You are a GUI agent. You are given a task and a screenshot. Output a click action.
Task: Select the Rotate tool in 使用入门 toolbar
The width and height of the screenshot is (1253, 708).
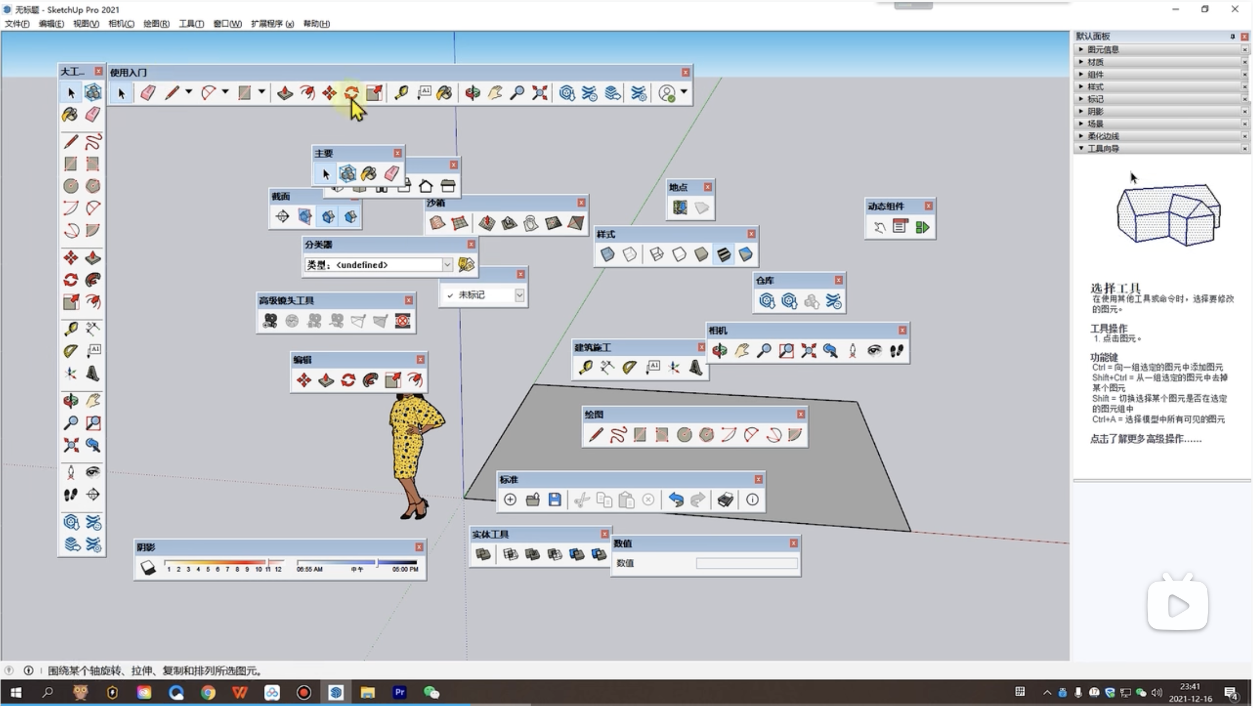pos(351,93)
